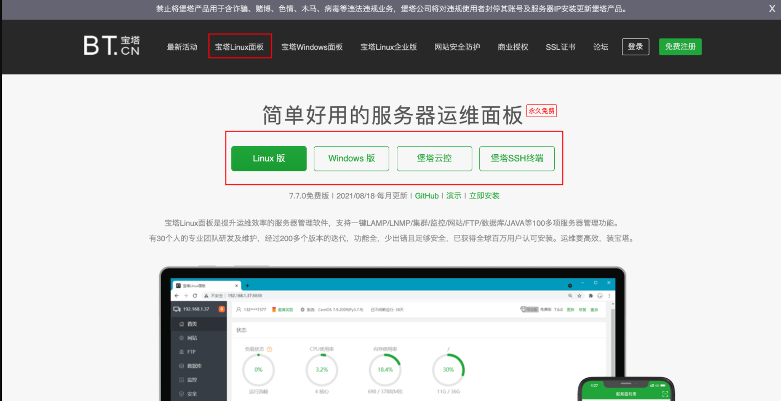This screenshot has width=781, height=401.
Task: Click 首页 in the preview sidebar
Action: (x=192, y=324)
